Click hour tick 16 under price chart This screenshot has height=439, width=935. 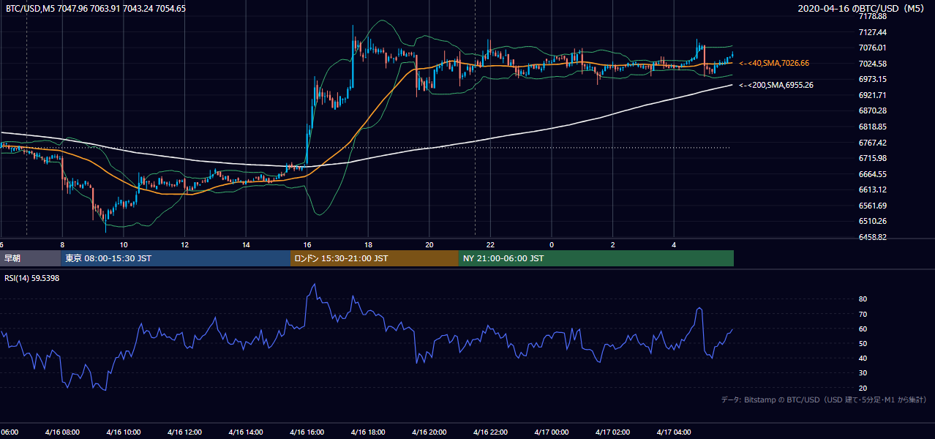pos(307,244)
